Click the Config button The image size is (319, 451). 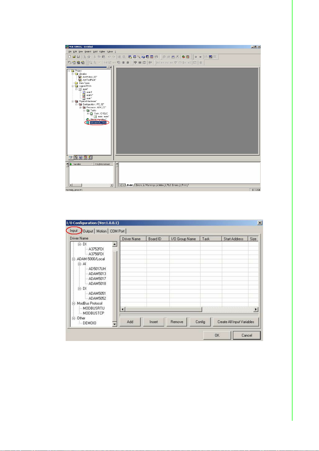coord(200,322)
